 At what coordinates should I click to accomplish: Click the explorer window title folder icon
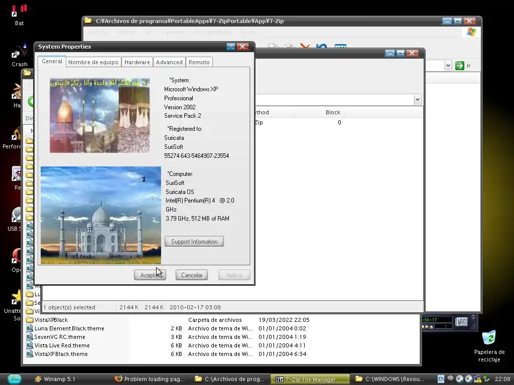pos(88,21)
